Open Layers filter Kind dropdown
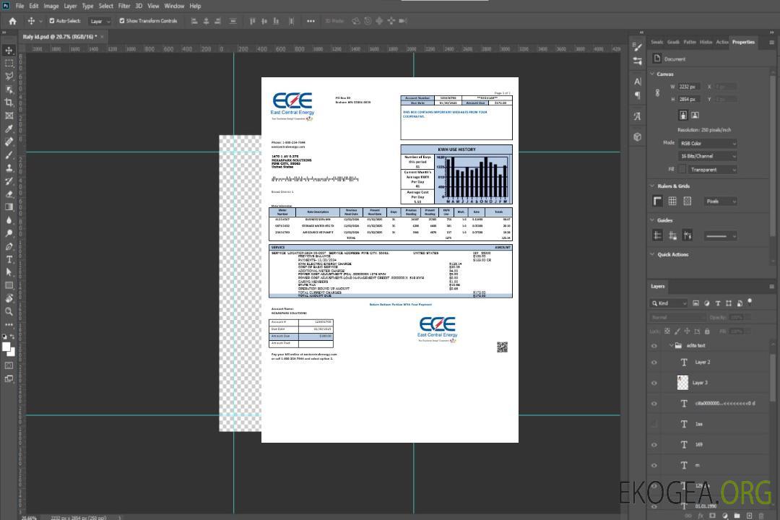This screenshot has width=780, height=520. tap(669, 303)
